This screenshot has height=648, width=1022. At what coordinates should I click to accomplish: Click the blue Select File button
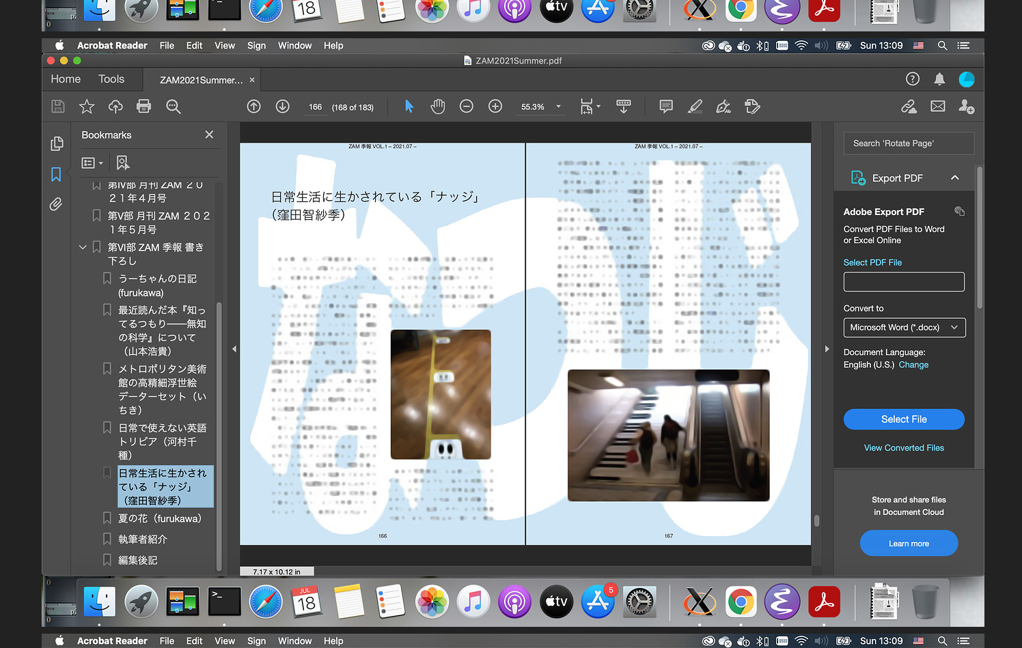pyautogui.click(x=904, y=419)
